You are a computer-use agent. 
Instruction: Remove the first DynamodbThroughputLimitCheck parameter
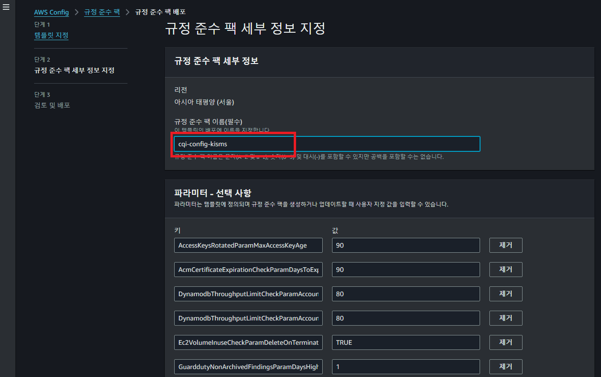coord(505,293)
